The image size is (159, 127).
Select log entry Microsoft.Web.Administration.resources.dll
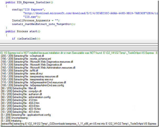tap(38, 67)
